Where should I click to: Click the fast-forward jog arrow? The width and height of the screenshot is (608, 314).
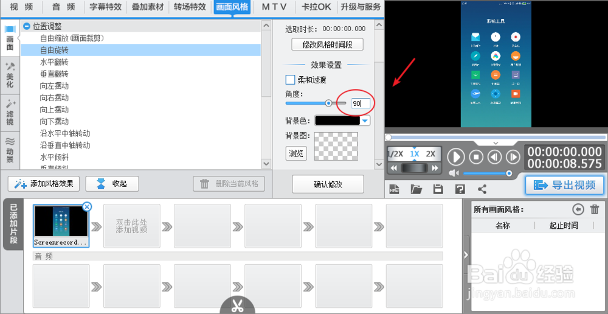(x=435, y=168)
